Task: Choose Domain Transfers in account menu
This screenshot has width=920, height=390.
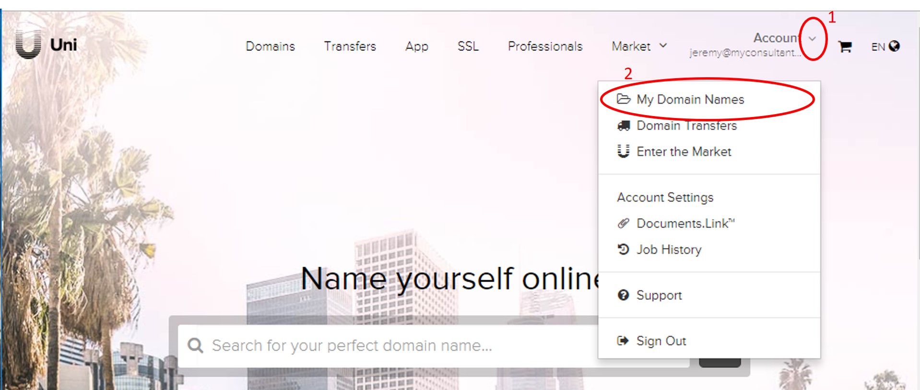Action: 686,126
